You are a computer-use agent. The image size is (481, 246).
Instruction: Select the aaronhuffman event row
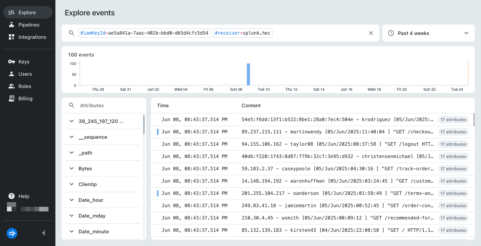coord(312,181)
